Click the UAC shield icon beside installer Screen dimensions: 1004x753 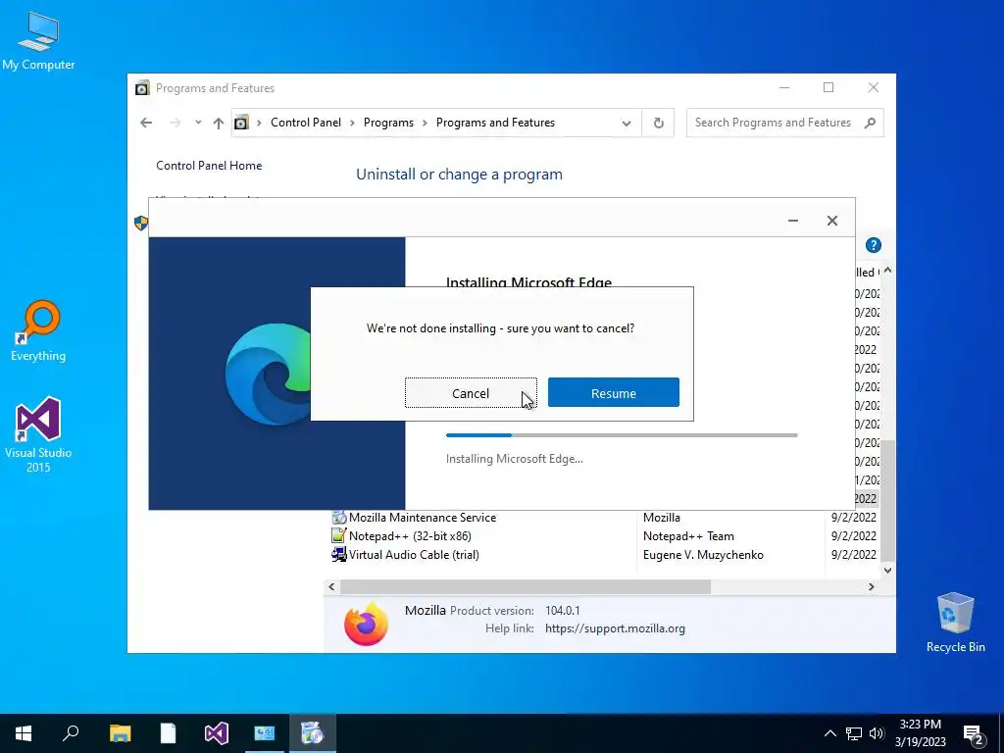141,223
